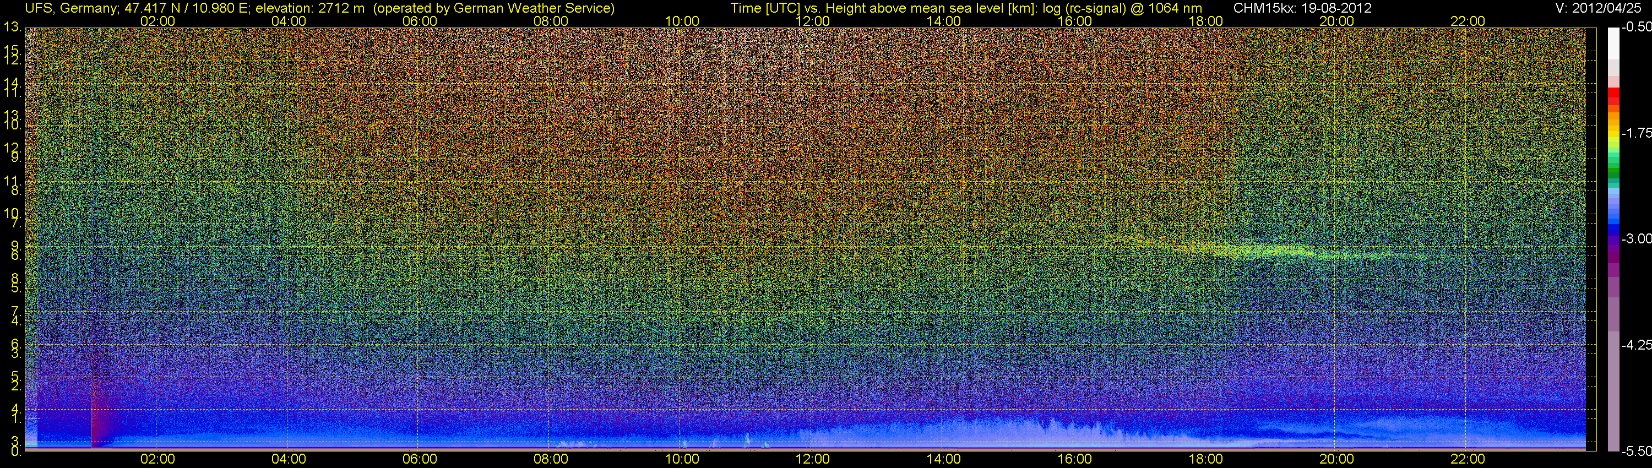The image size is (1652, 468).
Task: Click the station title "UFS, Germany" text
Action: pos(71,8)
